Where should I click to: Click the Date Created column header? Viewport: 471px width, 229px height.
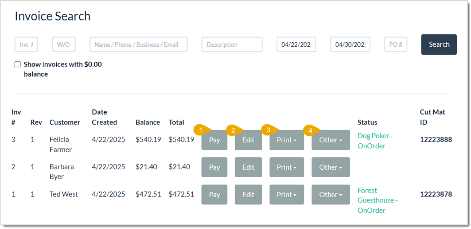click(x=104, y=117)
